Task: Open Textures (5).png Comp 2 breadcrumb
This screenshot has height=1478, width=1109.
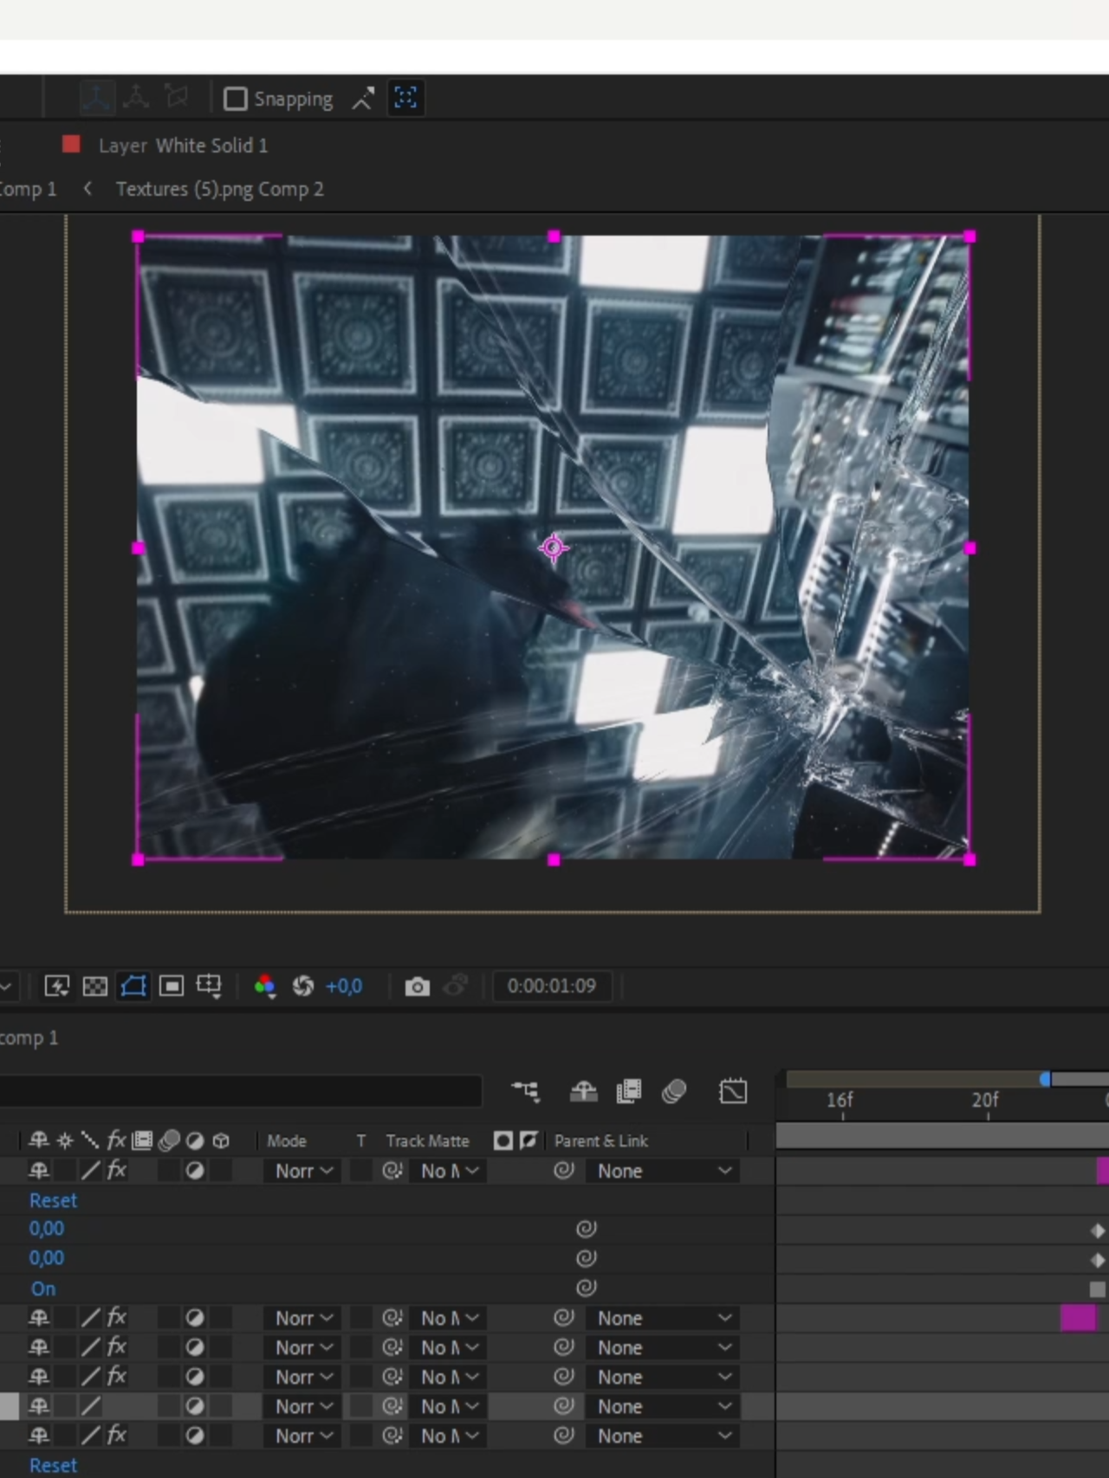Action: coord(220,189)
